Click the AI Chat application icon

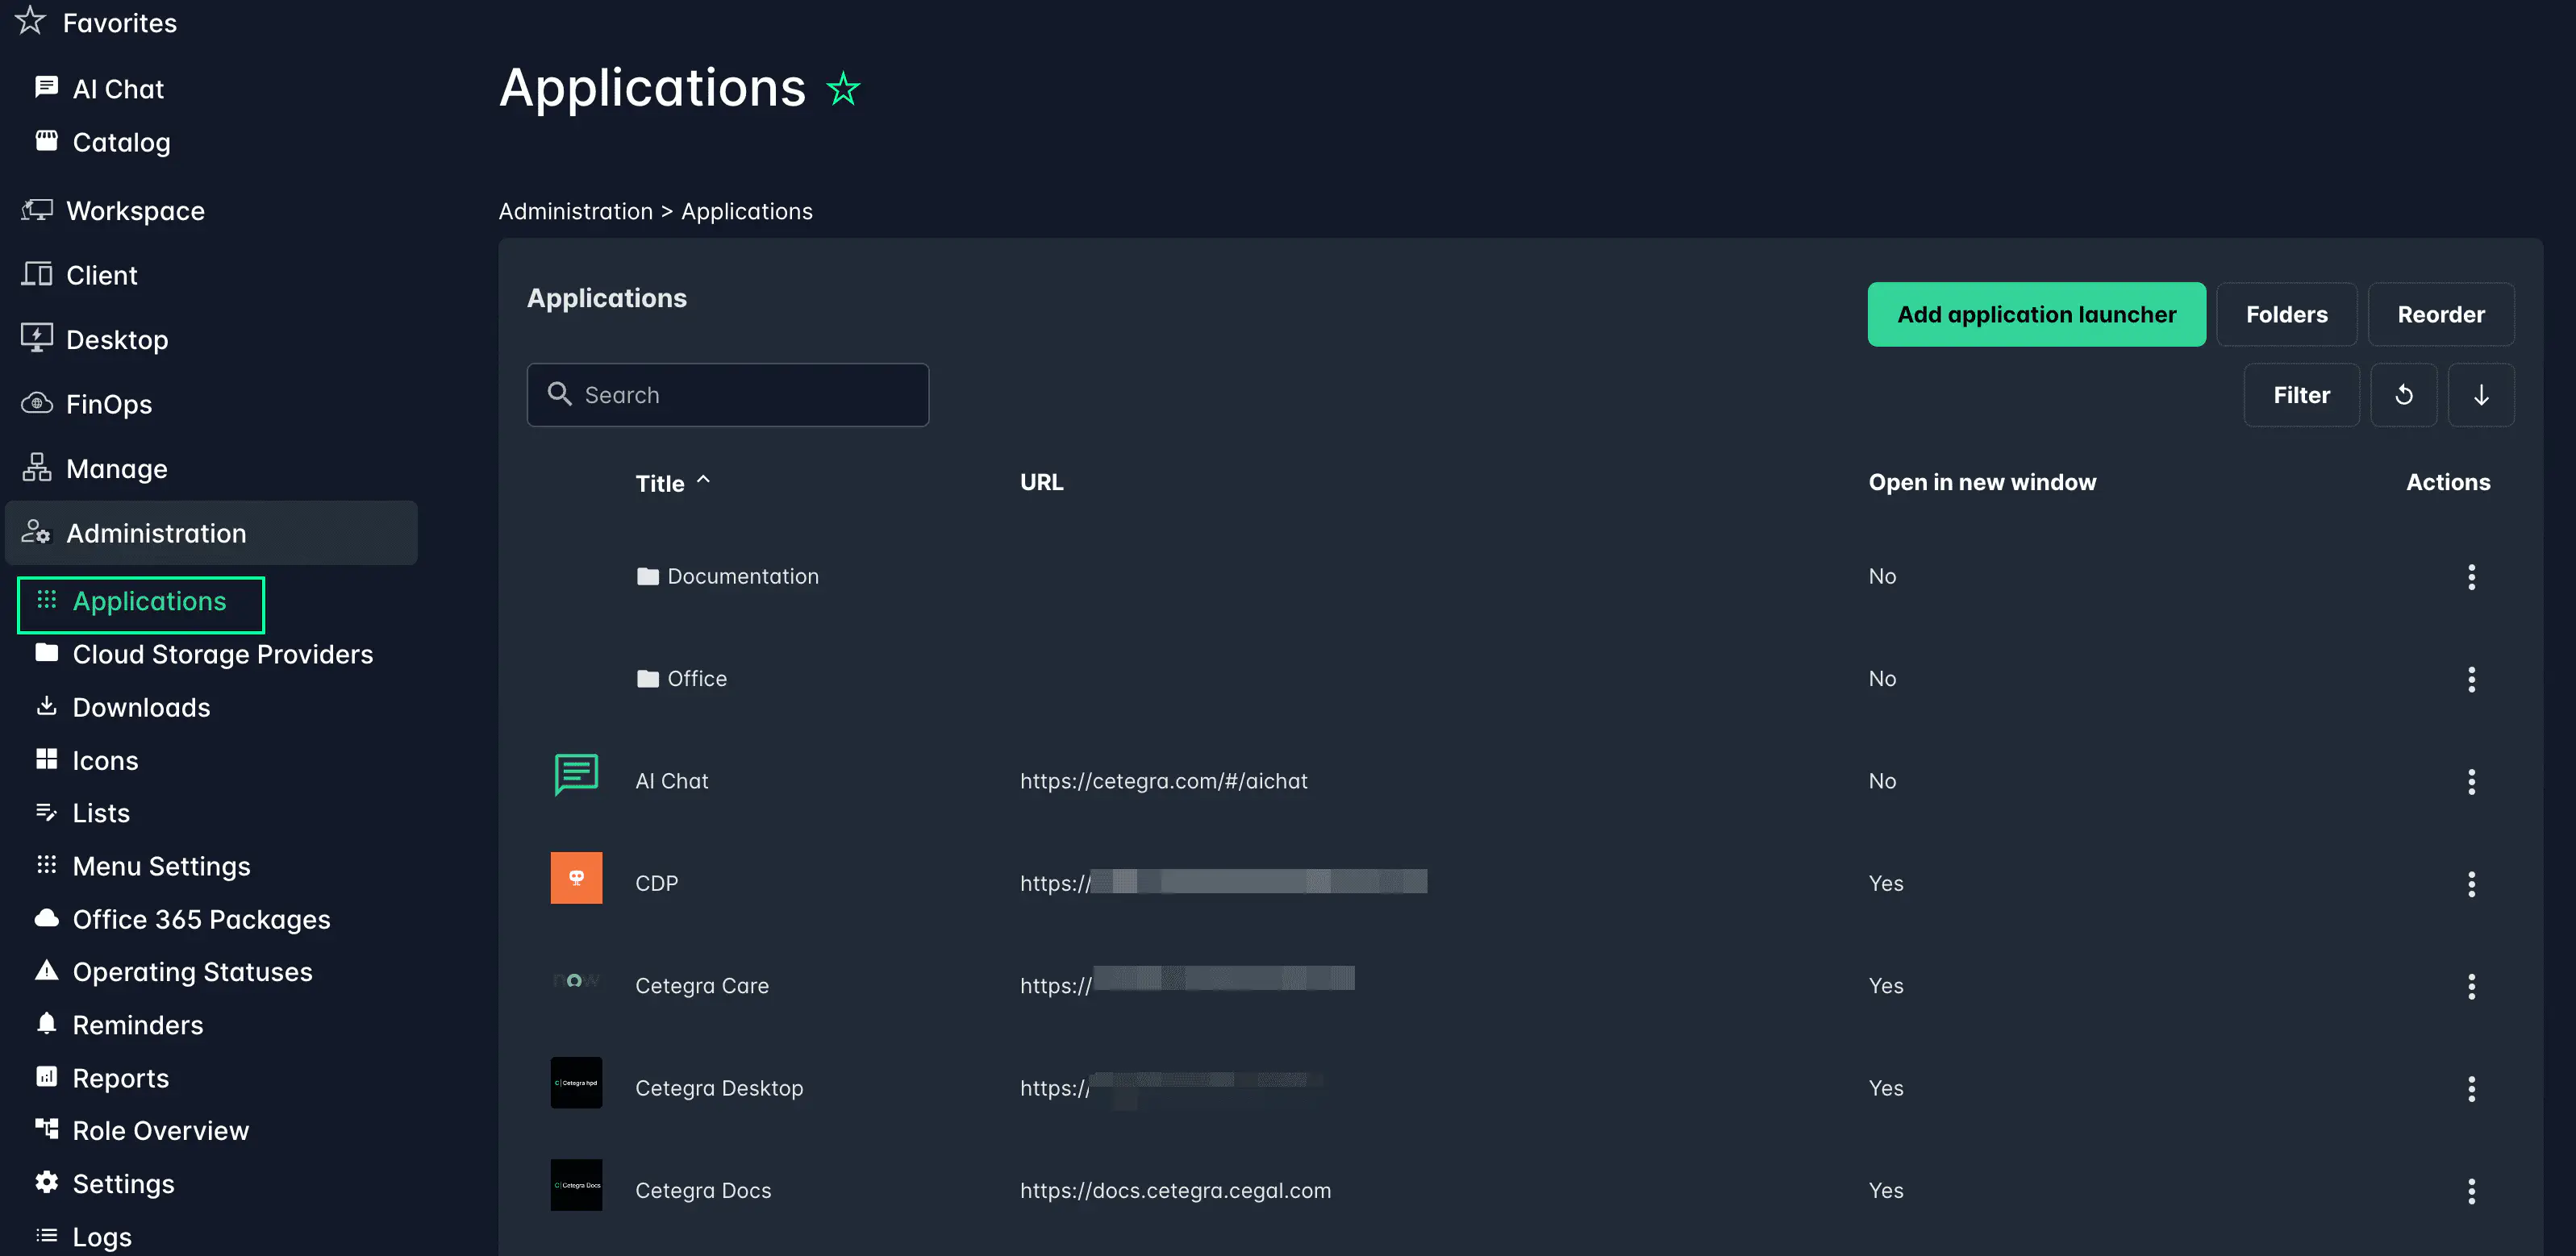(x=576, y=776)
